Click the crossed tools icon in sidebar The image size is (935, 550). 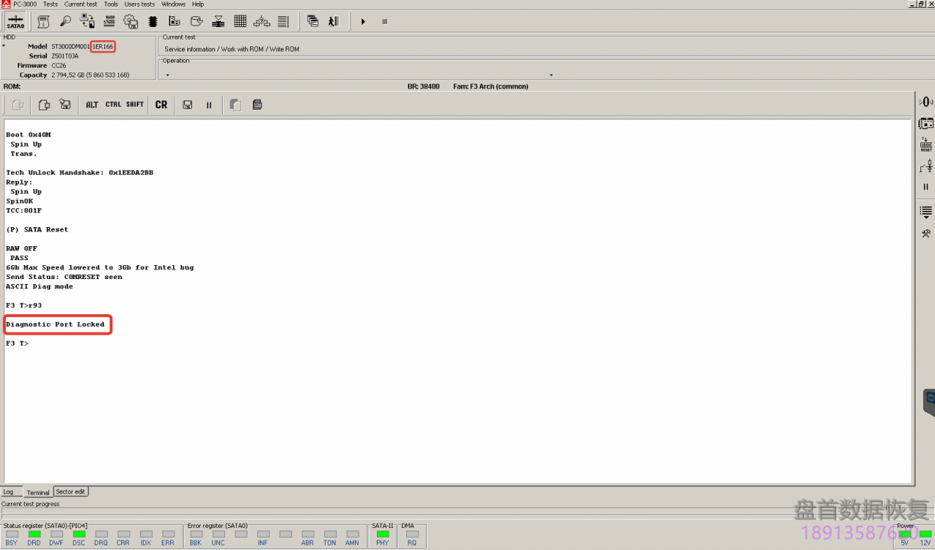point(926,234)
